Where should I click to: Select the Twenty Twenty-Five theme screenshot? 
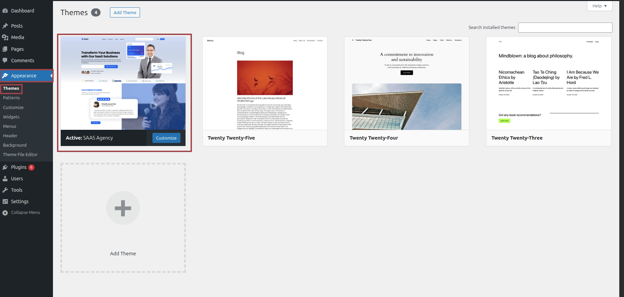point(265,83)
